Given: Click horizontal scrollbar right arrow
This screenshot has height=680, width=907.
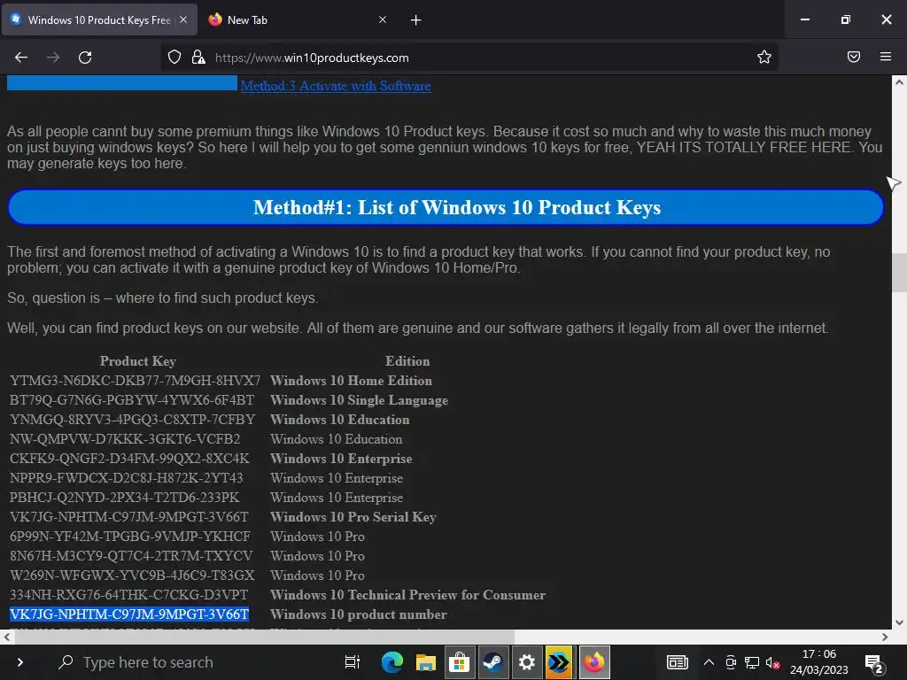Looking at the screenshot, I should [885, 637].
